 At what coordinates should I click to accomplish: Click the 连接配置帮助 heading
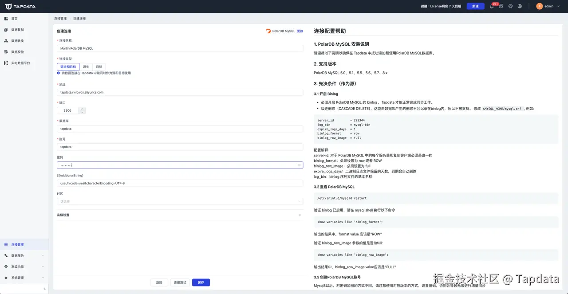330,31
